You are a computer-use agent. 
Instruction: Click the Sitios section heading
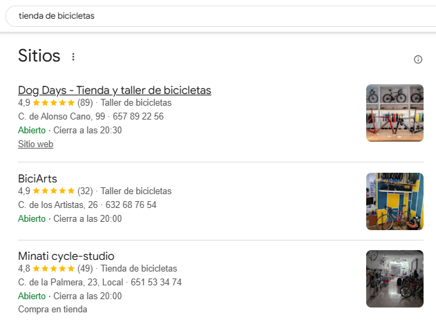coord(39,56)
